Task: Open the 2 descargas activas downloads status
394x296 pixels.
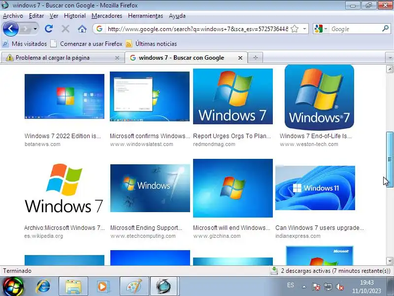Action: pyautogui.click(x=330, y=271)
